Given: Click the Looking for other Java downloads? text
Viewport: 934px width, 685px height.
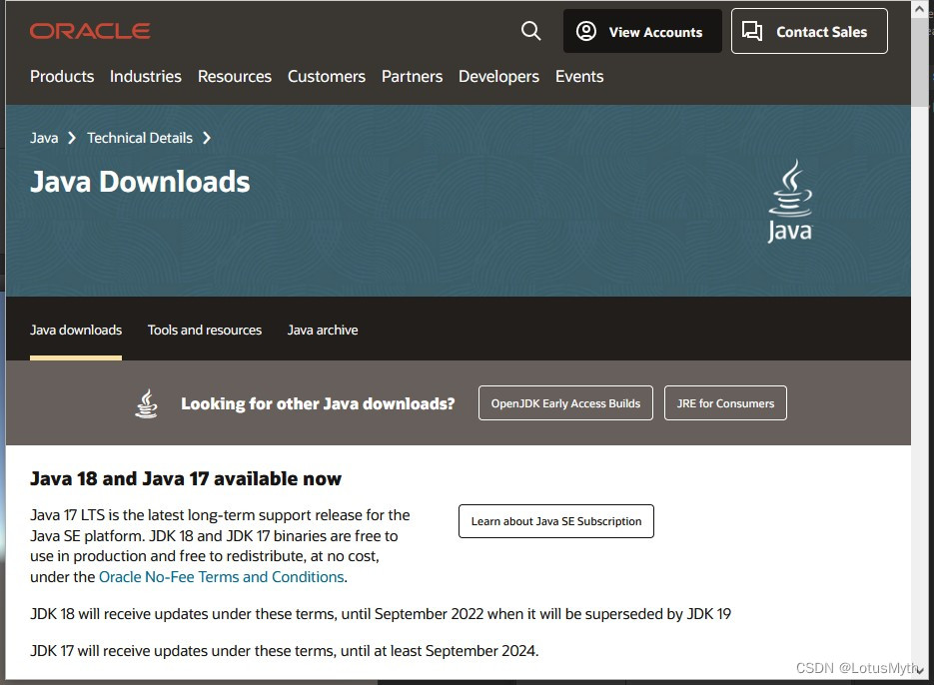Looking at the screenshot, I should [318, 403].
